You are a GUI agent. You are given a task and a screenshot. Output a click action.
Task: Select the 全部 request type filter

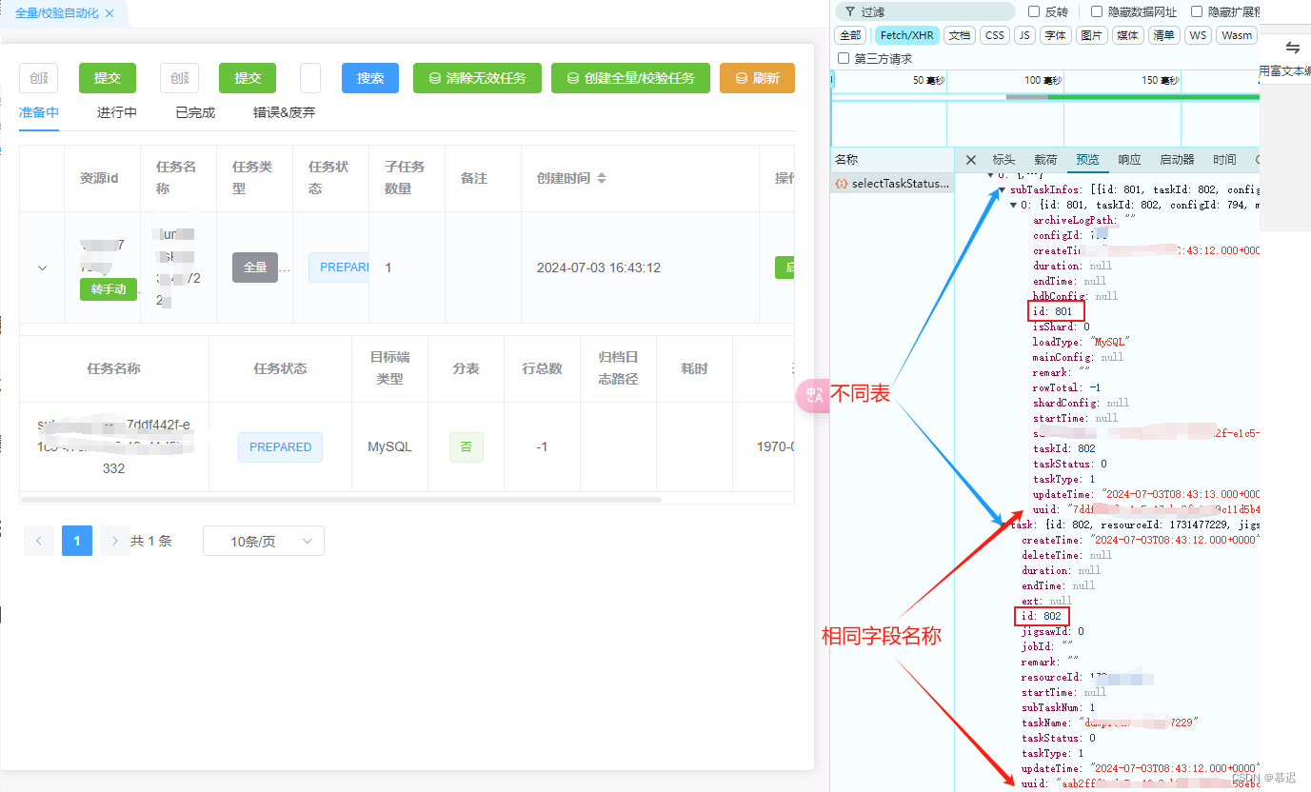click(x=850, y=35)
